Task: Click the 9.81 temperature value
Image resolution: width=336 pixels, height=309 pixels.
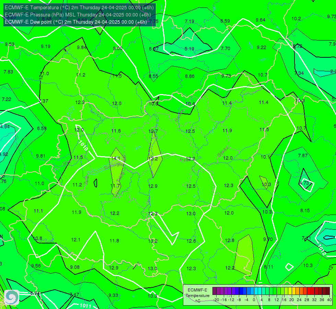Action: tap(41, 156)
